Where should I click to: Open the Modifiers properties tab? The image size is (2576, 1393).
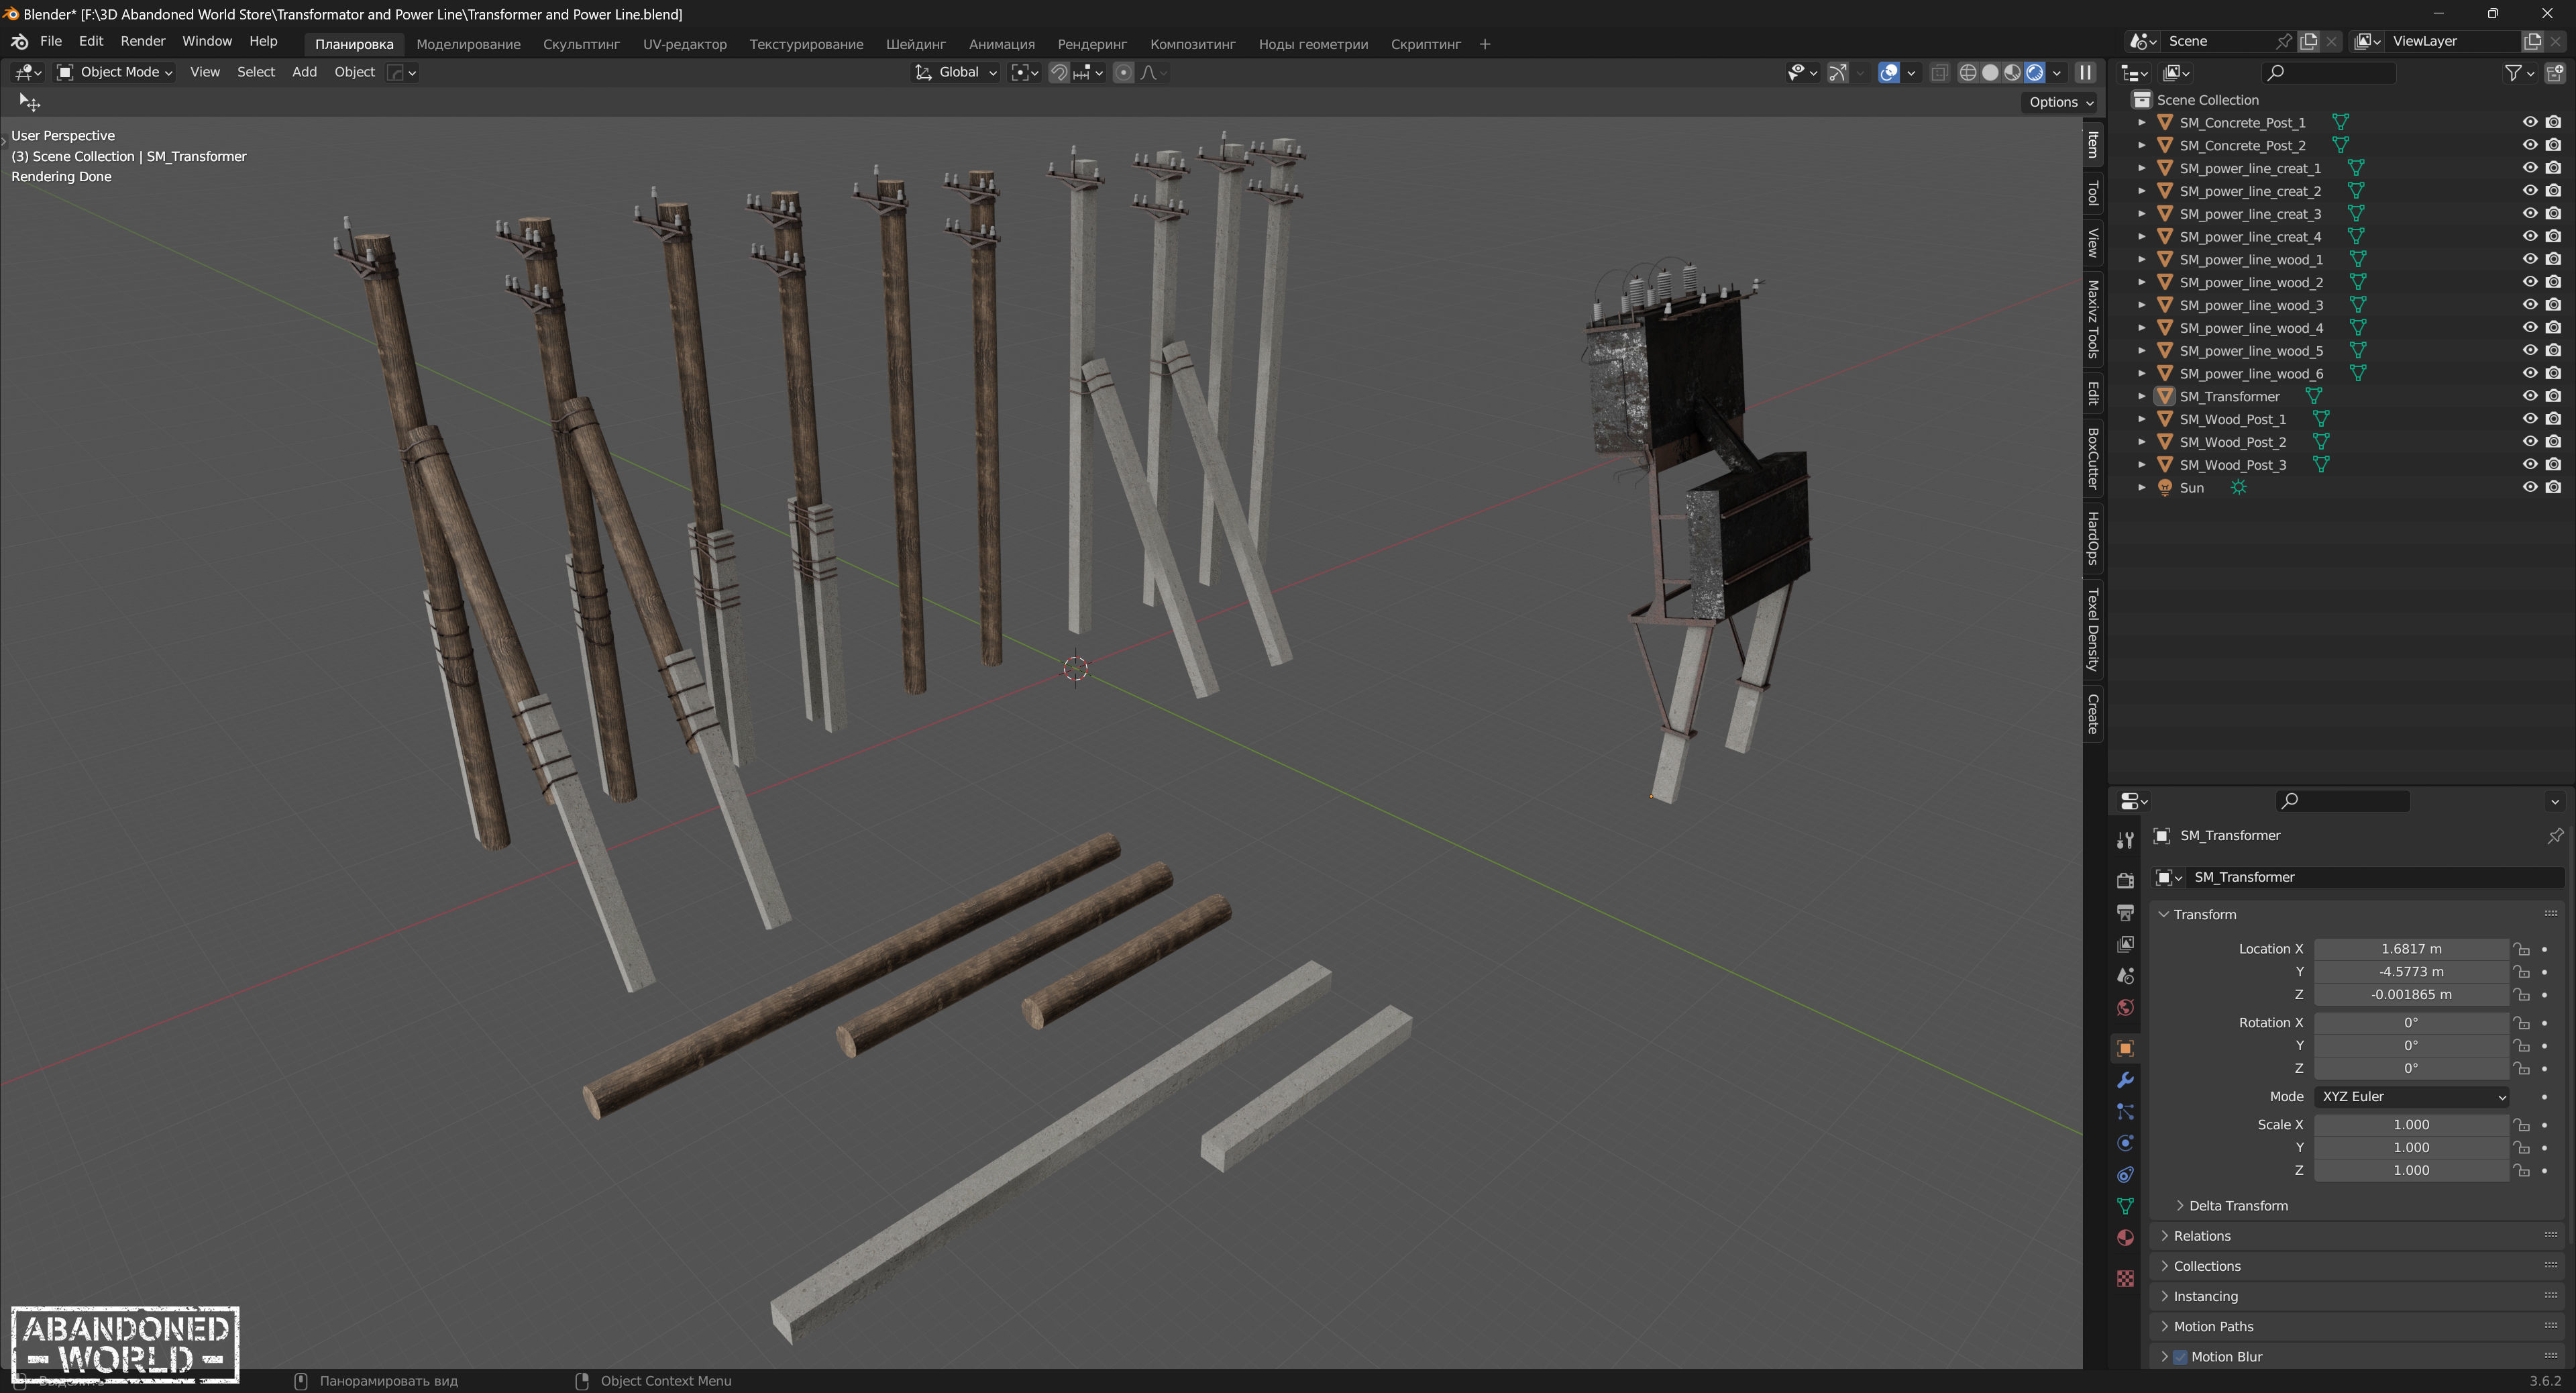(2125, 1080)
